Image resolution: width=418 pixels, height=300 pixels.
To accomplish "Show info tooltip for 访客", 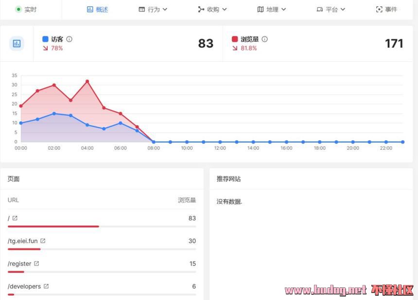I will click(69, 39).
